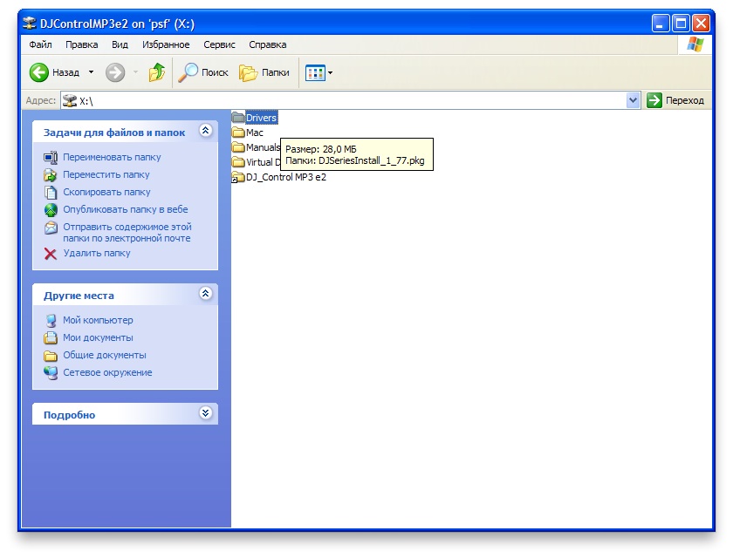Open the Сервис menu
Viewport: 733px width, 558px height.
(219, 44)
